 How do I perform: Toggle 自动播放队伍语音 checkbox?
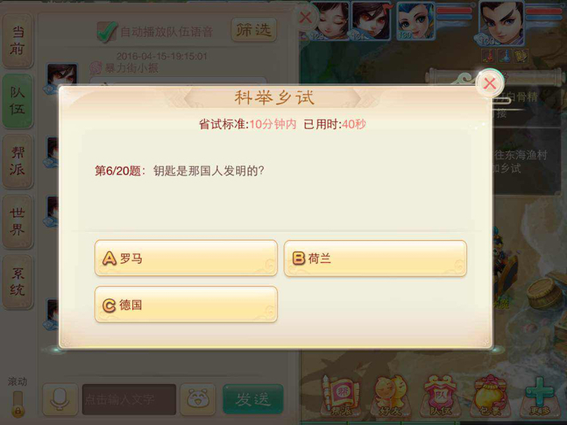(106, 31)
